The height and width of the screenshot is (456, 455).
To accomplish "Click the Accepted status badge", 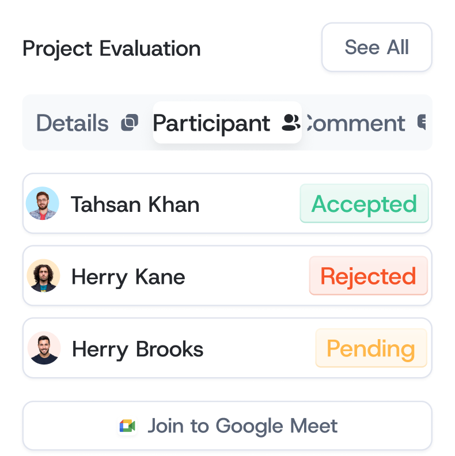I will 364,204.
